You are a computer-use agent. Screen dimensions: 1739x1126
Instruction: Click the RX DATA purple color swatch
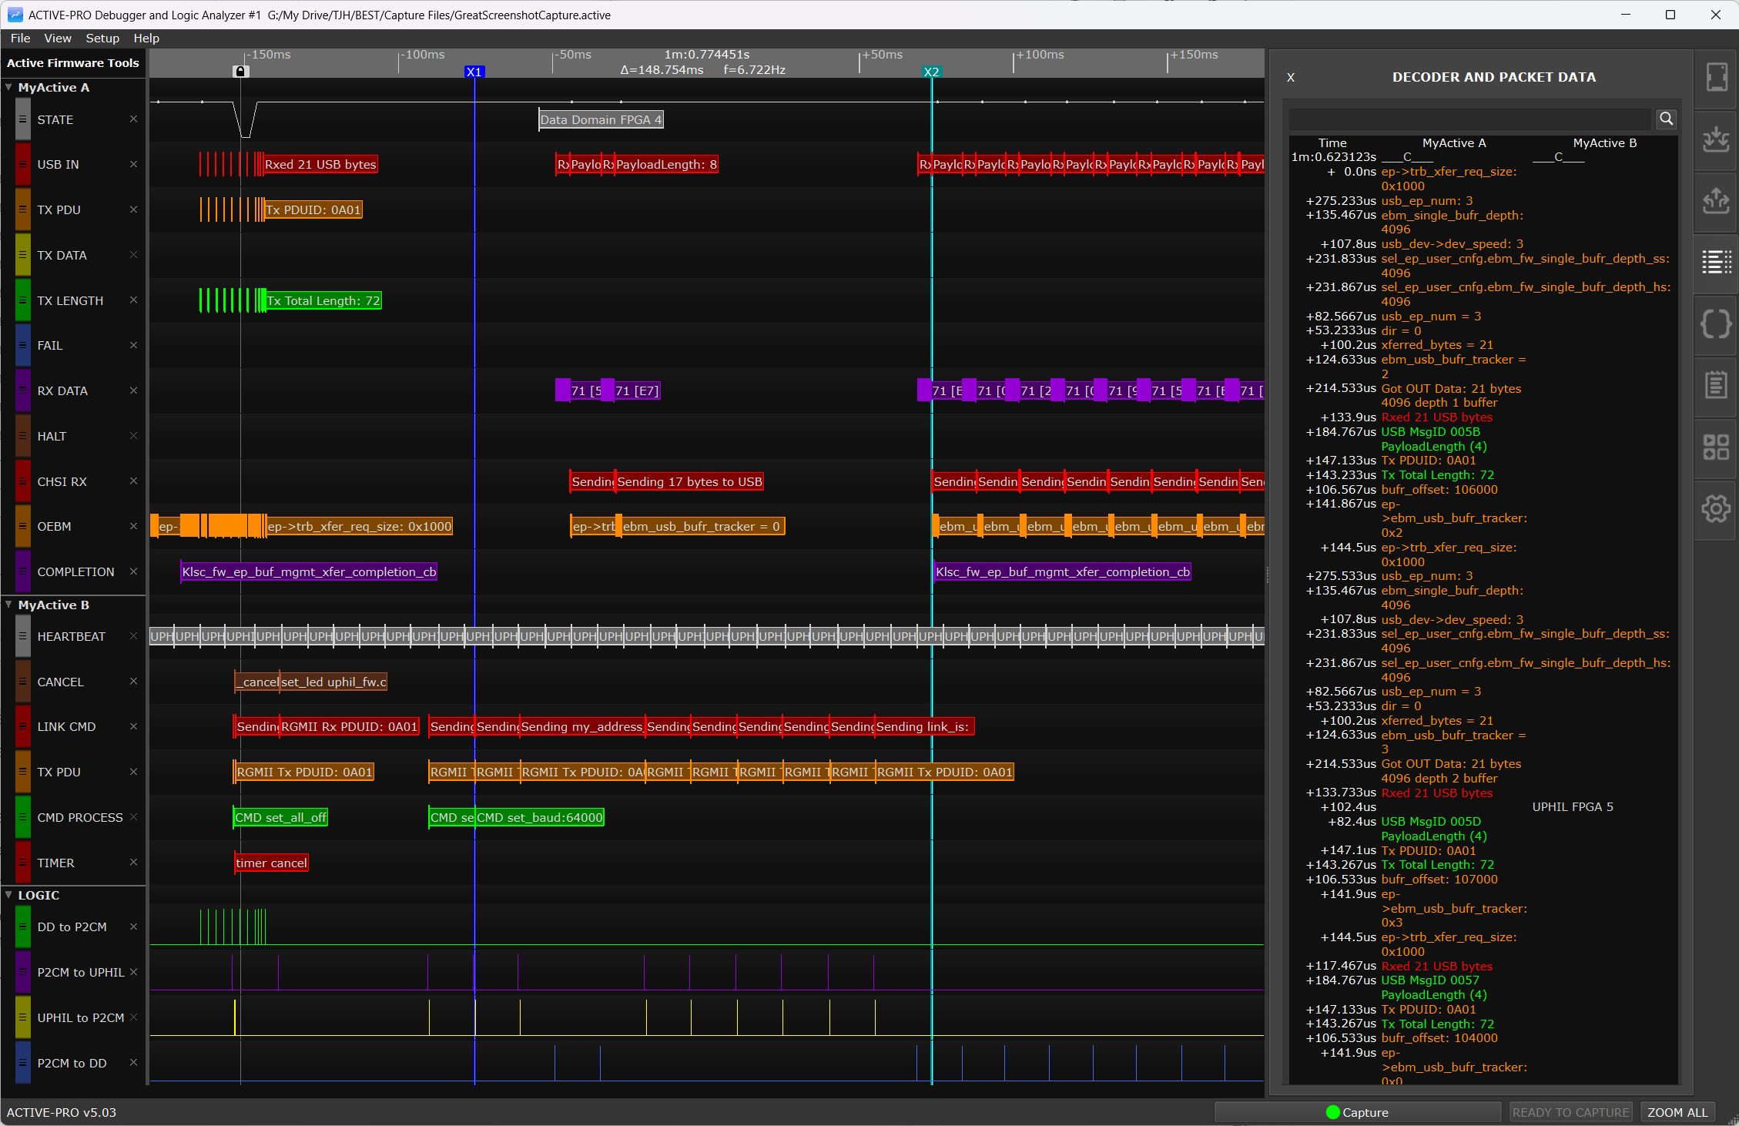click(23, 390)
